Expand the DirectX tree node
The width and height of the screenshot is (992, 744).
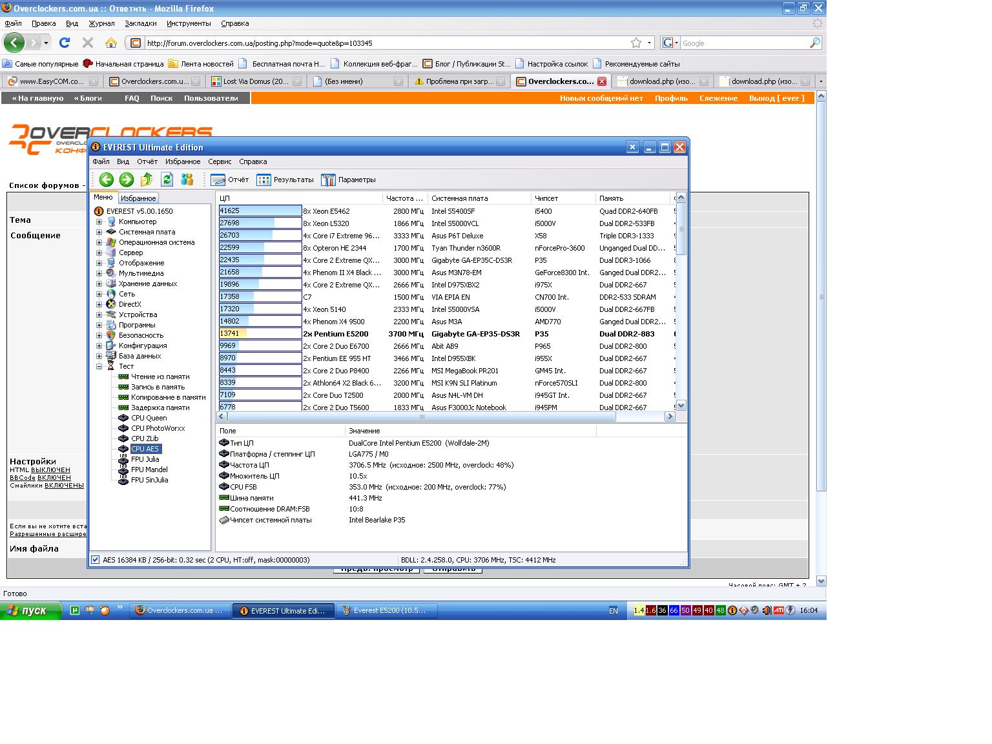tap(99, 304)
